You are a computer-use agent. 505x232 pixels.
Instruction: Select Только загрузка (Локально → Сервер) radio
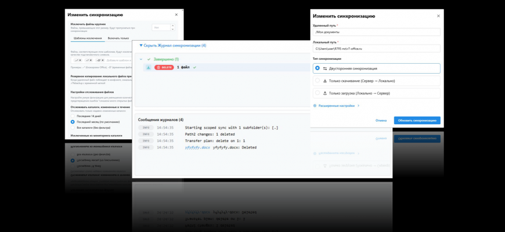pos(318,93)
